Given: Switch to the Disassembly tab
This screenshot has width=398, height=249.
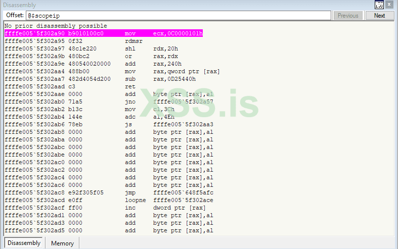Looking at the screenshot, I should click(x=24, y=243).
